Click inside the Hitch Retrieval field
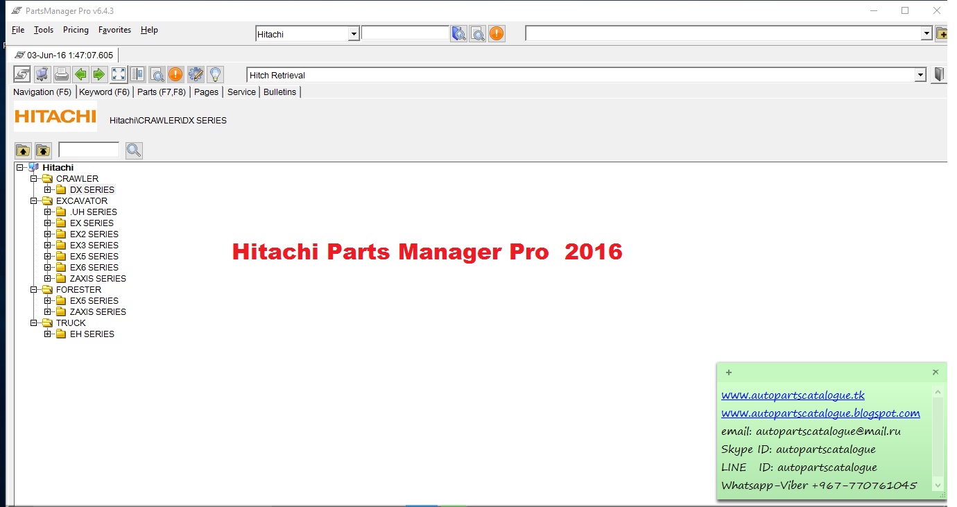Screen dimensions: 957x507 tap(581, 75)
